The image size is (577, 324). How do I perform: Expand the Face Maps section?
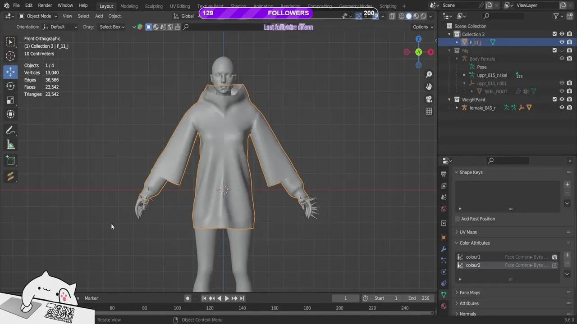[x=469, y=292]
